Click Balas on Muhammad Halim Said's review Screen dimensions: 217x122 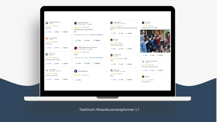click(78, 63)
